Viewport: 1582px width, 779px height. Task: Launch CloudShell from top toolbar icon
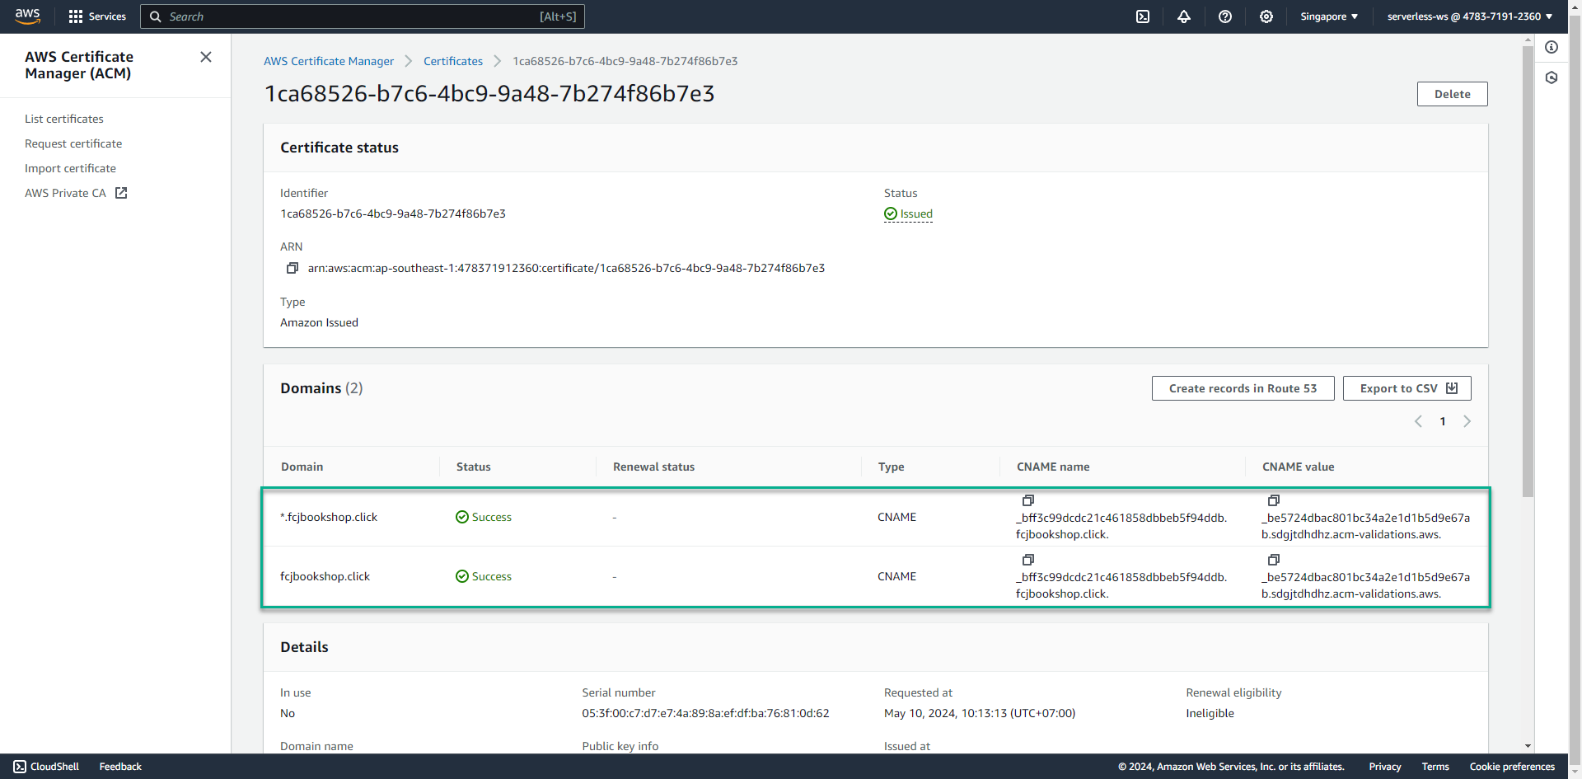1143,16
